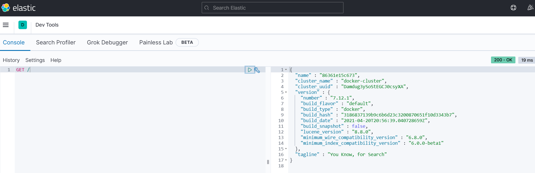The height and width of the screenshot is (173, 535).
Task: Click the "6.8.0" wire compatibility value
Action: click(x=415, y=137)
